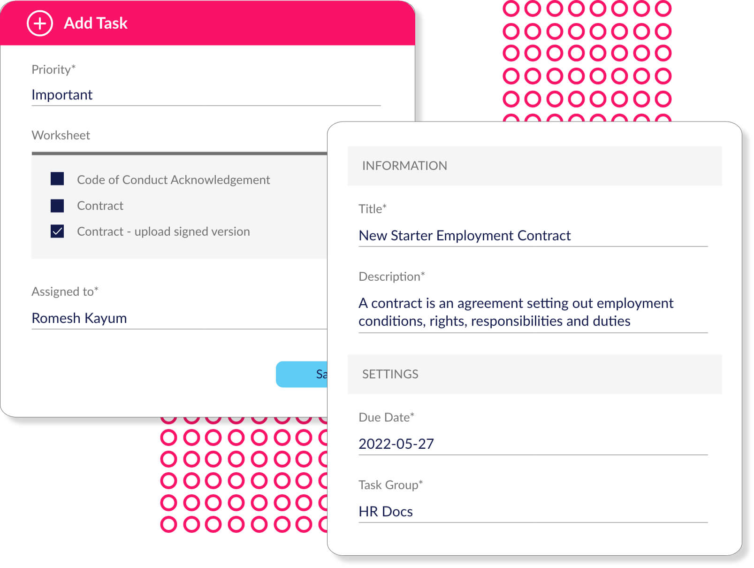Click the blue Save button
The height and width of the screenshot is (568, 754).
point(302,374)
